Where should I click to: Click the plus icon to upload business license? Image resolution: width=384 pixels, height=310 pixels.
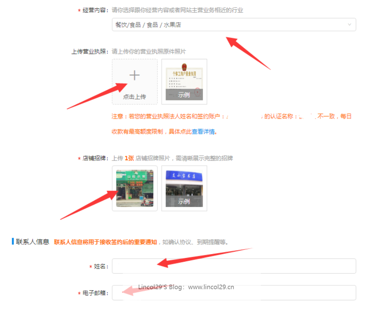tap(134, 76)
